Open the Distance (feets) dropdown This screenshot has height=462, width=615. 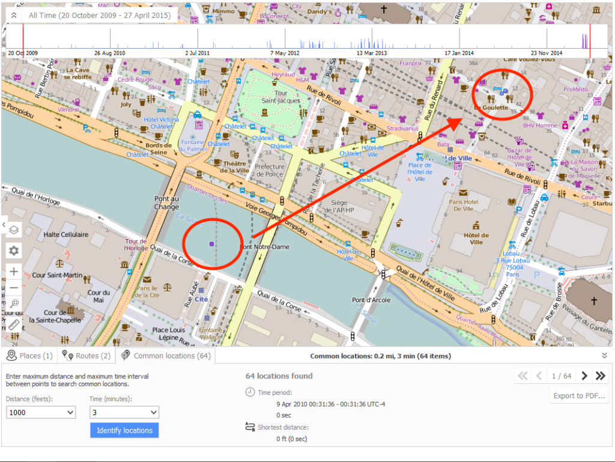(x=41, y=412)
